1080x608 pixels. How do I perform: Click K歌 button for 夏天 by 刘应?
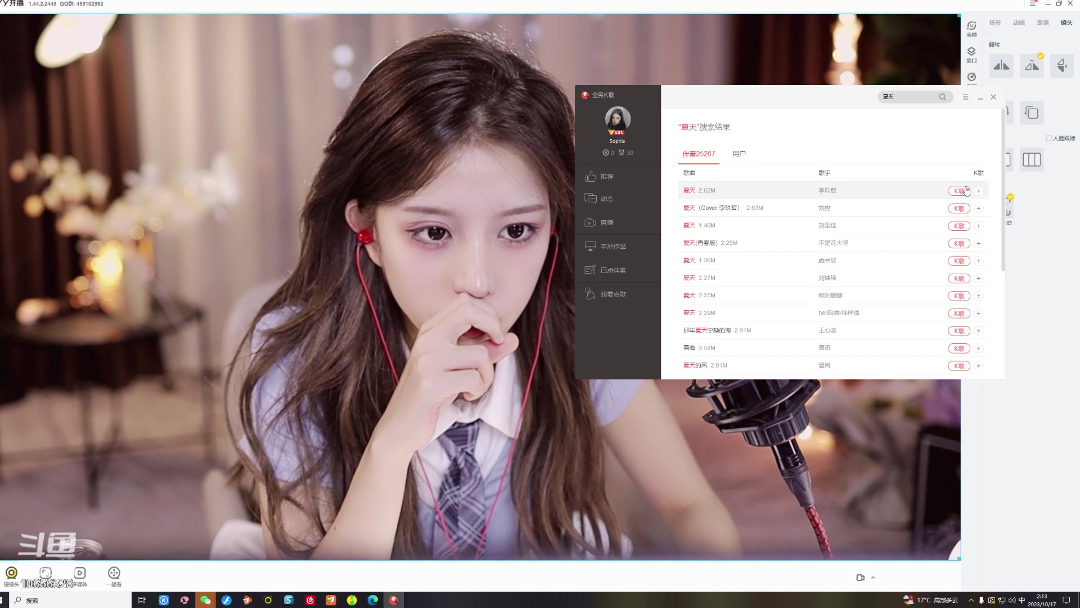pyautogui.click(x=959, y=209)
